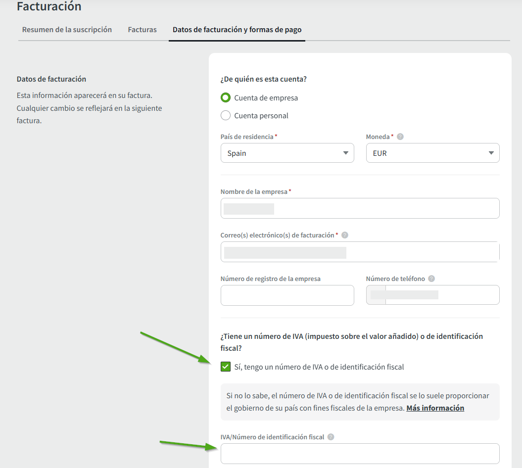Focus the IVA/Número de identificación fiscal input
Viewport: 522px width, 468px height.
360,453
